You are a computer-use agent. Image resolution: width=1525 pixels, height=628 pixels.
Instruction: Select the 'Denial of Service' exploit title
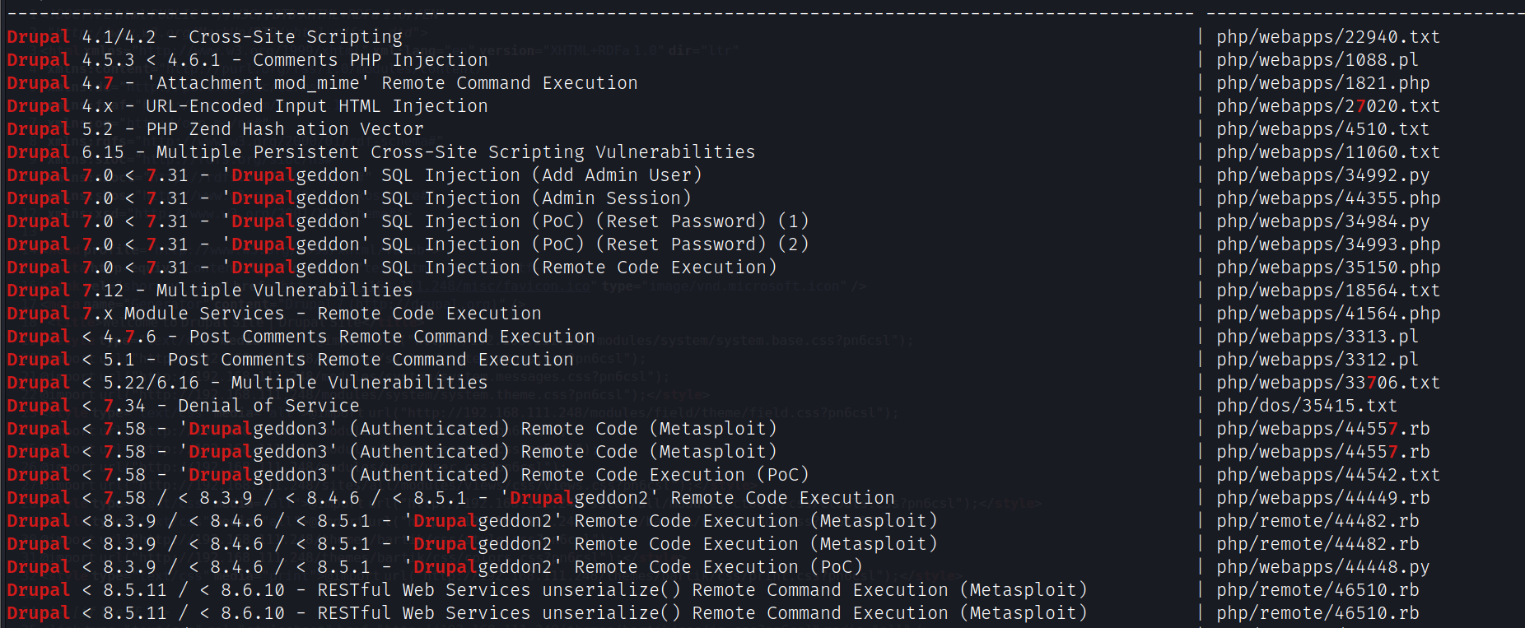point(268,406)
